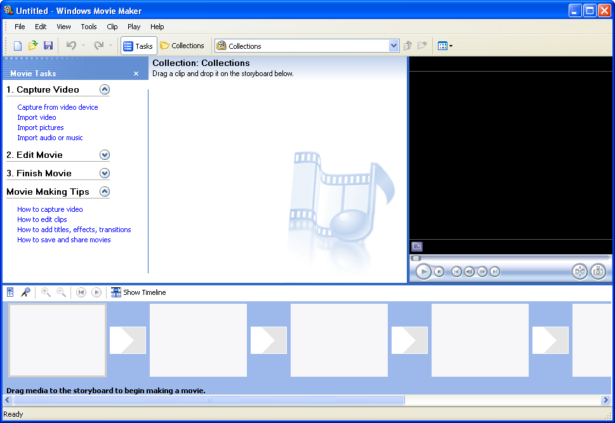This screenshot has width=615, height=423.
Task: Expand the Finish Movie section
Action: [105, 173]
